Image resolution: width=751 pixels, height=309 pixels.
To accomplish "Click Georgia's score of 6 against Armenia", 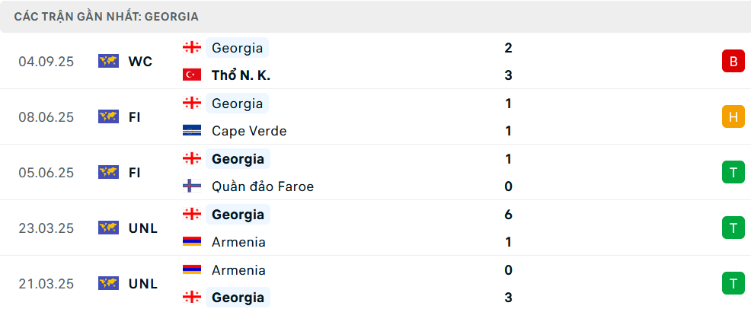I will coord(508,215).
